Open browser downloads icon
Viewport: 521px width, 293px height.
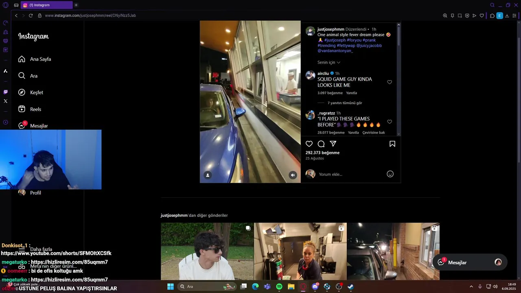coord(507,15)
